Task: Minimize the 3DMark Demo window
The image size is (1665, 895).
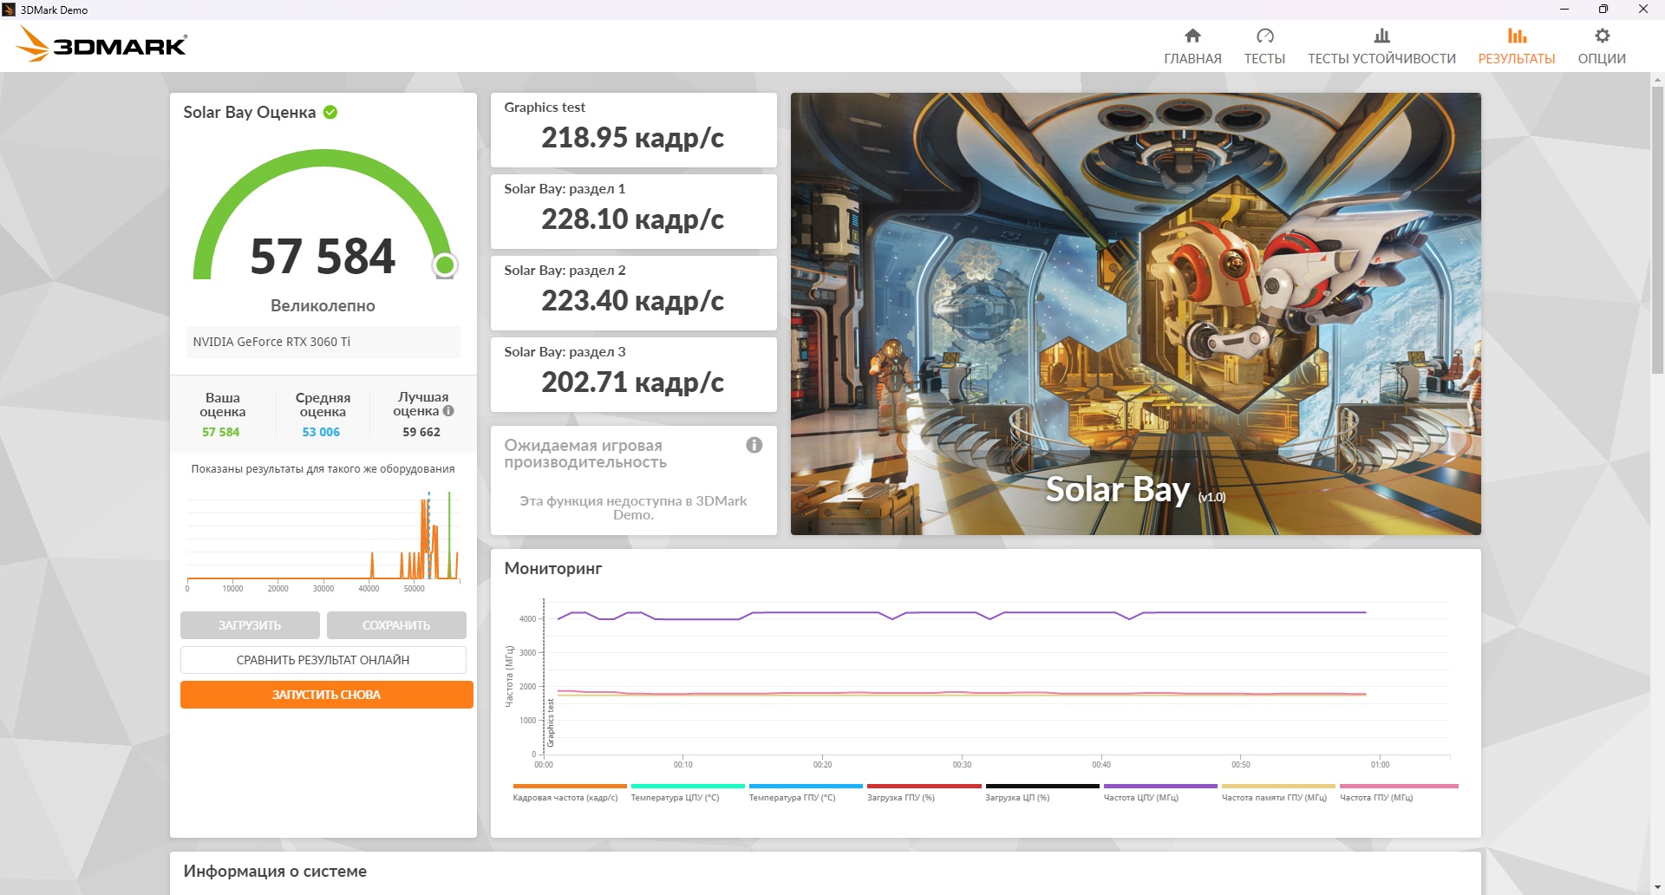Action: [1564, 10]
